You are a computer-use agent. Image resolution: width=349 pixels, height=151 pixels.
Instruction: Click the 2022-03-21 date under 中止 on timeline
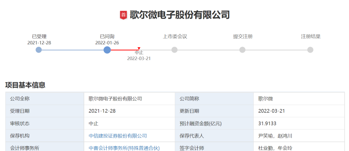click(139, 58)
